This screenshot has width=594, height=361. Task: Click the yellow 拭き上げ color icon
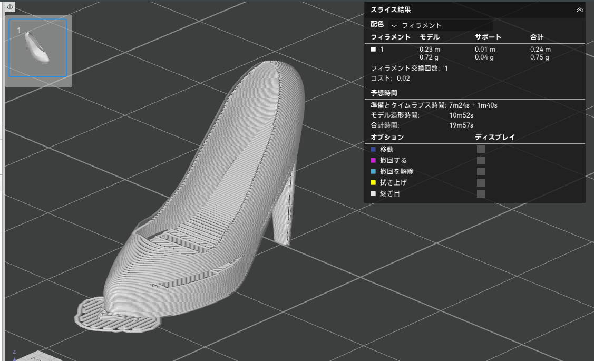tap(374, 182)
